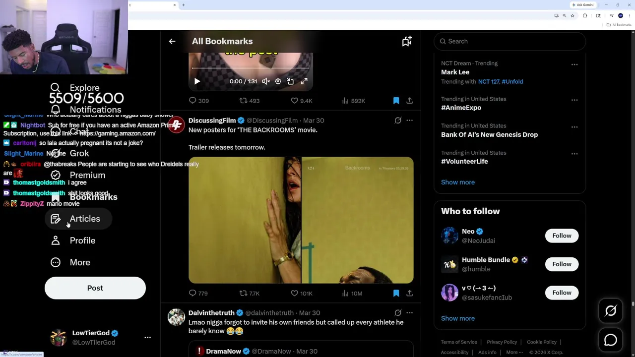
Task: Open the browser extensions puzzle icon
Action: click(x=585, y=16)
